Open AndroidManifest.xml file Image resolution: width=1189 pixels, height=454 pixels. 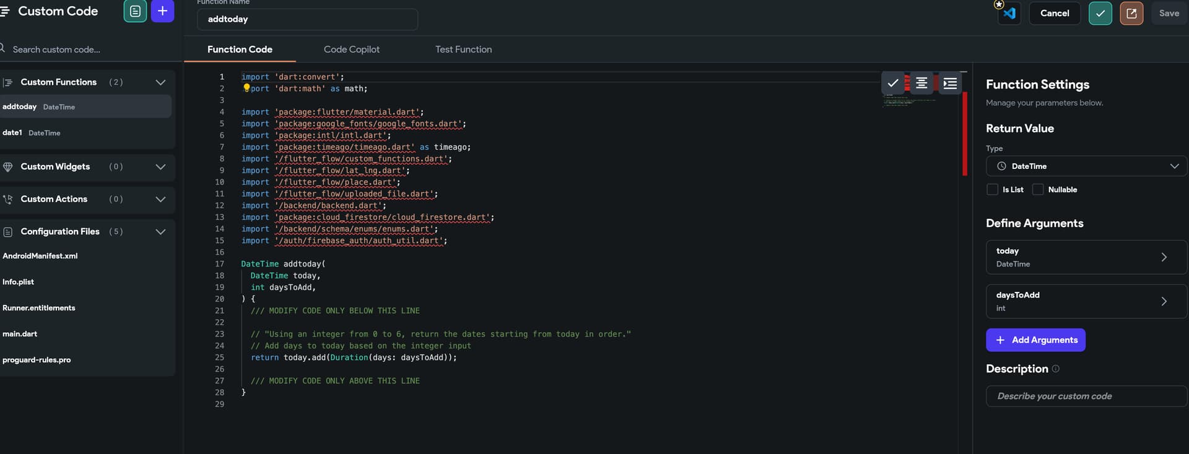pyautogui.click(x=40, y=256)
